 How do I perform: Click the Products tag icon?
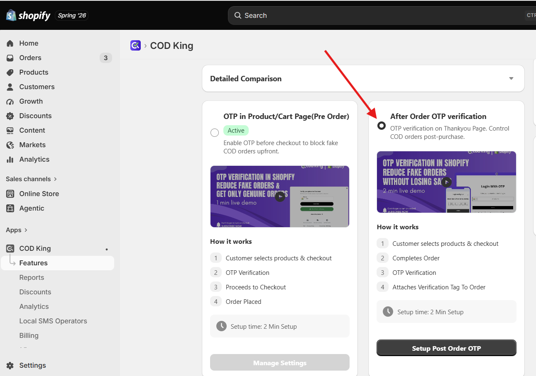(10, 72)
